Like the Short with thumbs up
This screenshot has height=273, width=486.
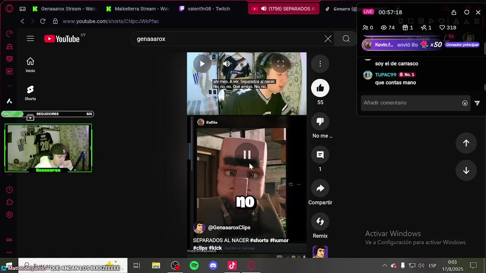[320, 88]
